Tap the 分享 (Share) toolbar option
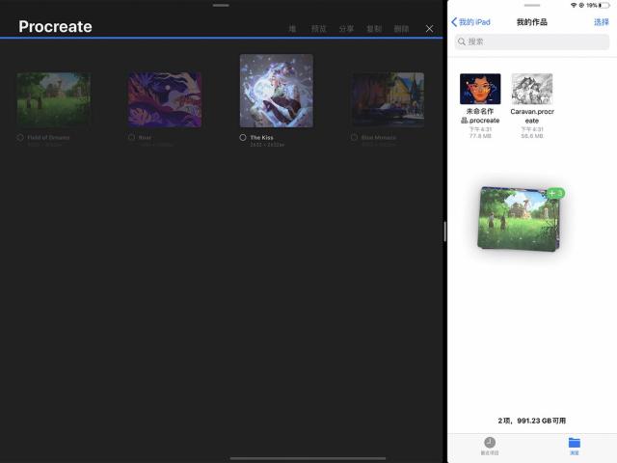 (346, 28)
